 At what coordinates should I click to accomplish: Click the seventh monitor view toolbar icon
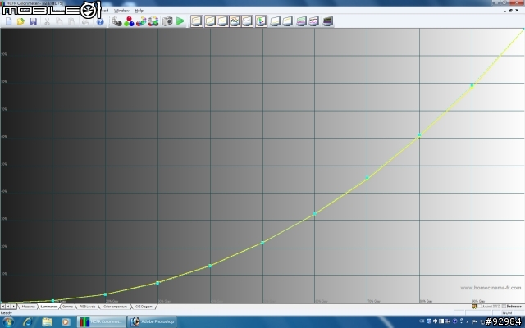[275, 21]
